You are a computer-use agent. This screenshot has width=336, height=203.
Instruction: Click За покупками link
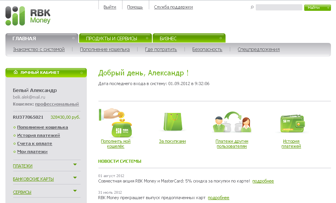tap(172, 142)
